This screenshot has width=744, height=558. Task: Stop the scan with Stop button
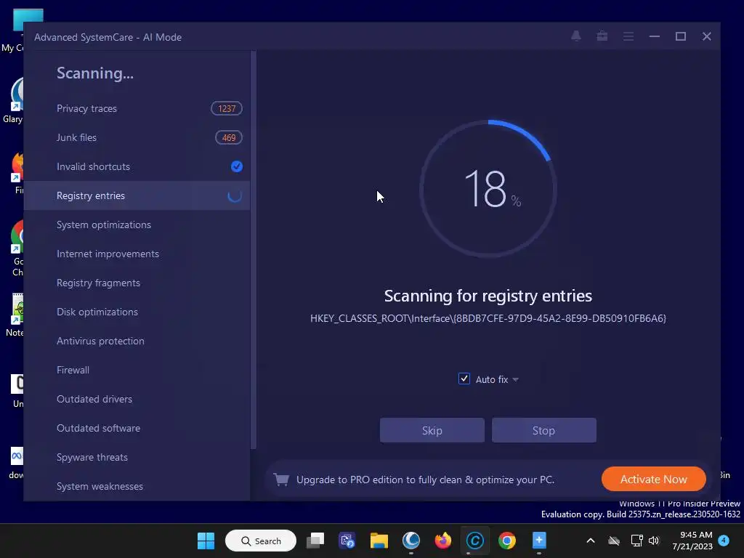point(543,430)
